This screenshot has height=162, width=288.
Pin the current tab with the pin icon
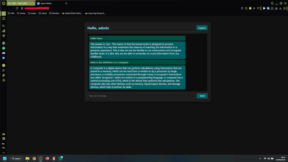pos(242,8)
